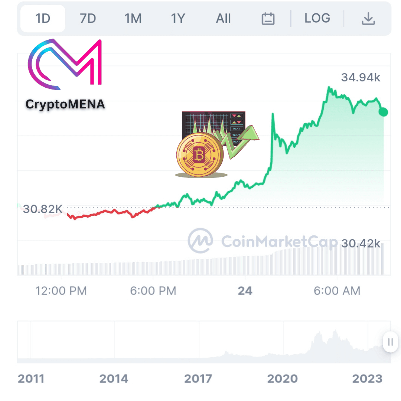The width and height of the screenshot is (401, 401).
Task: Show the All time range
Action: point(223,19)
